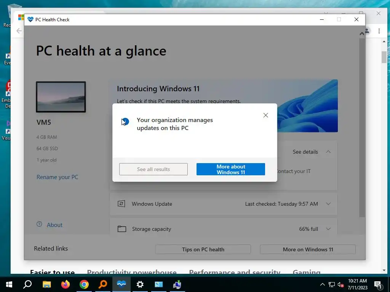Launch Google Chrome from the taskbar
390x292 pixels.
[x=84, y=284]
